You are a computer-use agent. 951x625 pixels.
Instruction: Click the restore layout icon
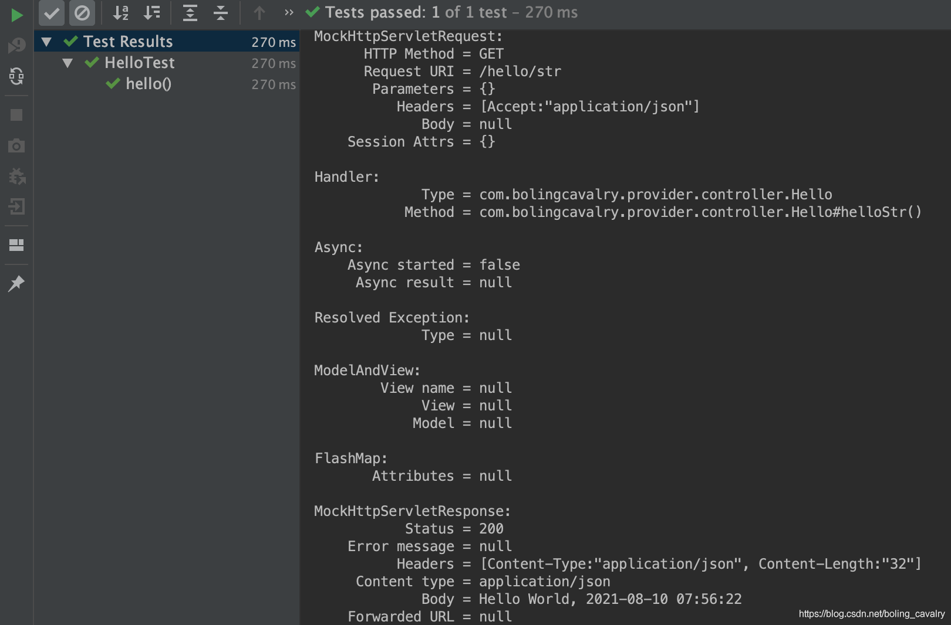[x=16, y=245]
